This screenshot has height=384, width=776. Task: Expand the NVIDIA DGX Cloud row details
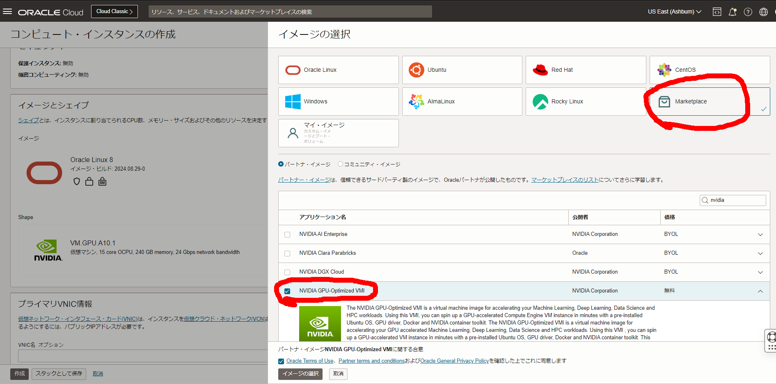pos(760,272)
